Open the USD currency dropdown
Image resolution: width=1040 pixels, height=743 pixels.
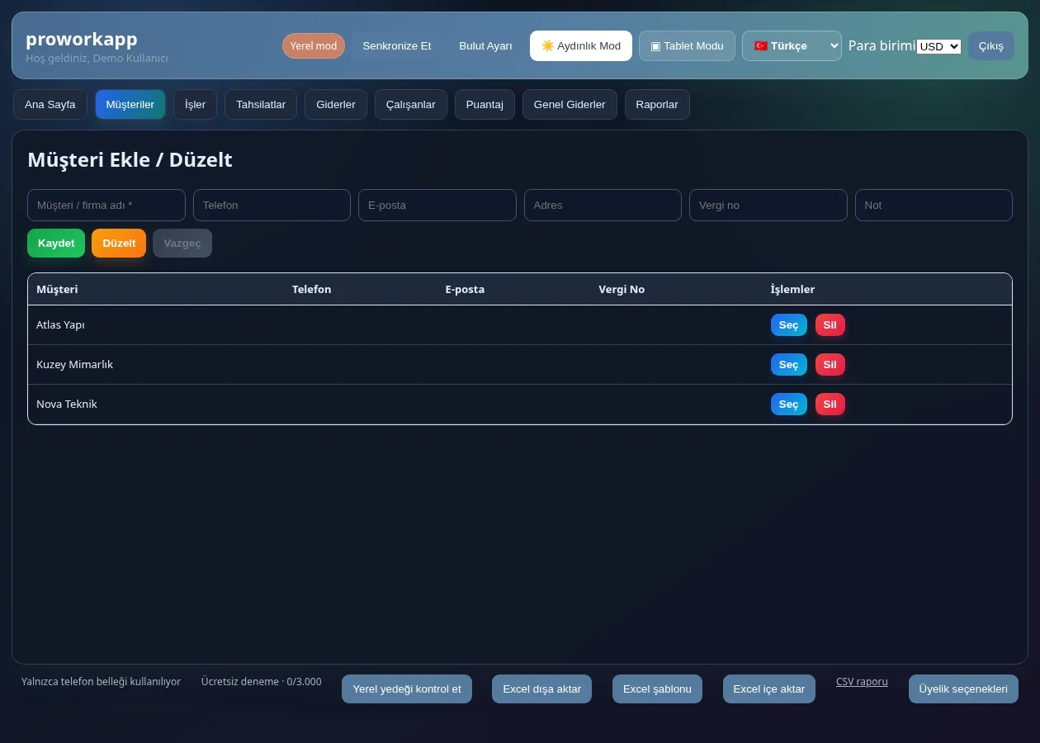(939, 46)
